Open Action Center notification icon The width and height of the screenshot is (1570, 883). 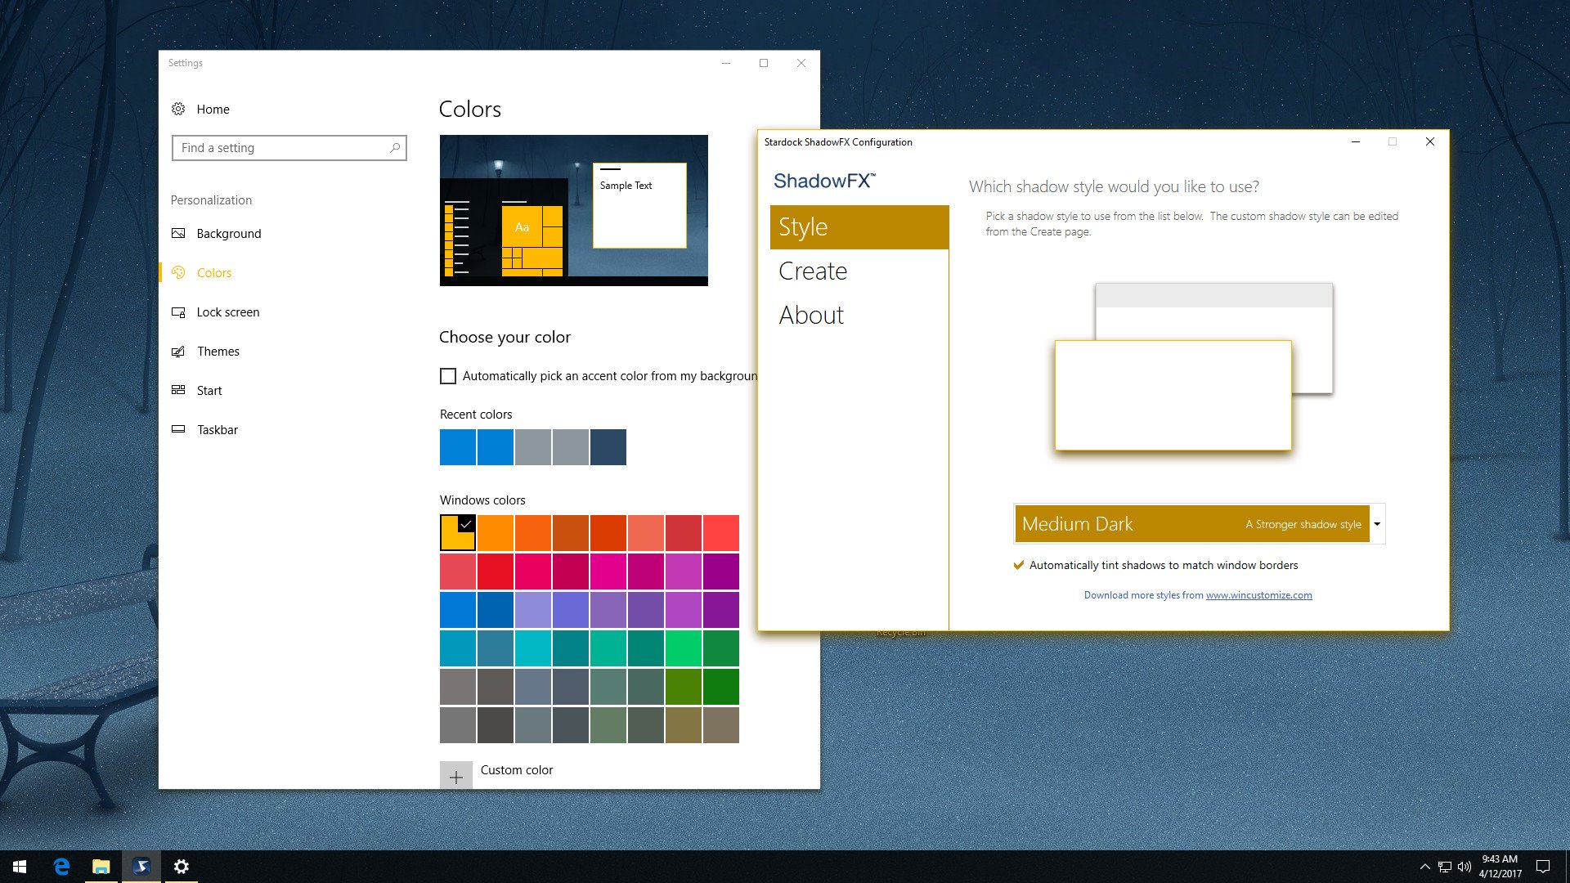pos(1543,867)
